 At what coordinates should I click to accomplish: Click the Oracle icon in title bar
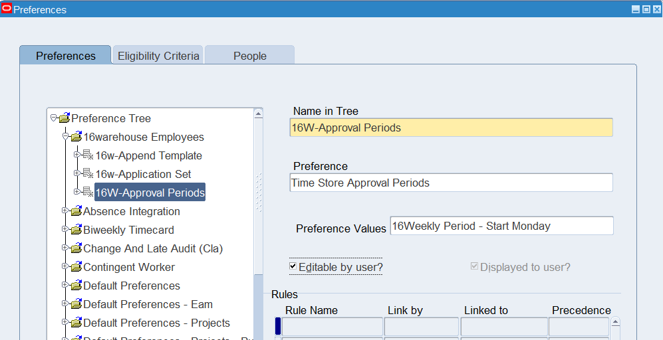[x=7, y=9]
